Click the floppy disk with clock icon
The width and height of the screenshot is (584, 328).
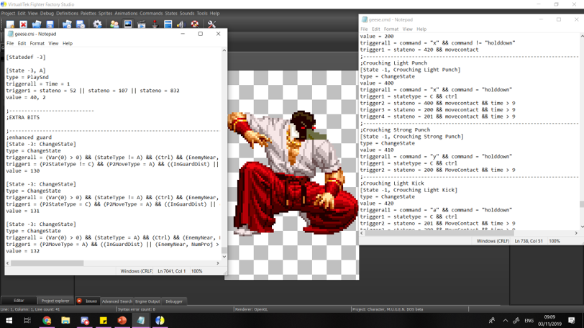pyautogui.click(x=81, y=24)
